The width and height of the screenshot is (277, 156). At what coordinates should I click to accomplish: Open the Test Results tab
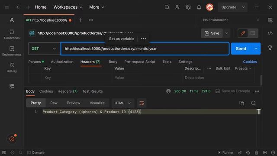click(x=92, y=91)
